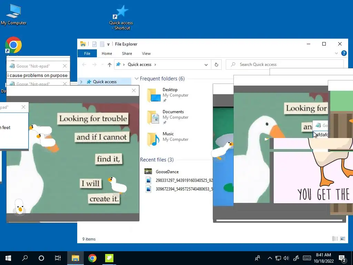Viewport: 353px width, 265px height.
Task: Open Chrome from the taskbar
Action: coord(92,258)
